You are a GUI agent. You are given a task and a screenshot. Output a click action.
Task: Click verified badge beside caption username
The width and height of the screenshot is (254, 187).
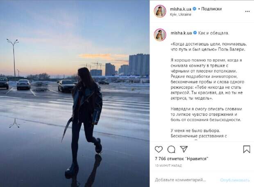tap(195, 33)
